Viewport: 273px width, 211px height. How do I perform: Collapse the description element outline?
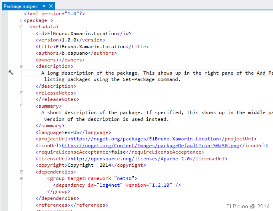pos(22,66)
